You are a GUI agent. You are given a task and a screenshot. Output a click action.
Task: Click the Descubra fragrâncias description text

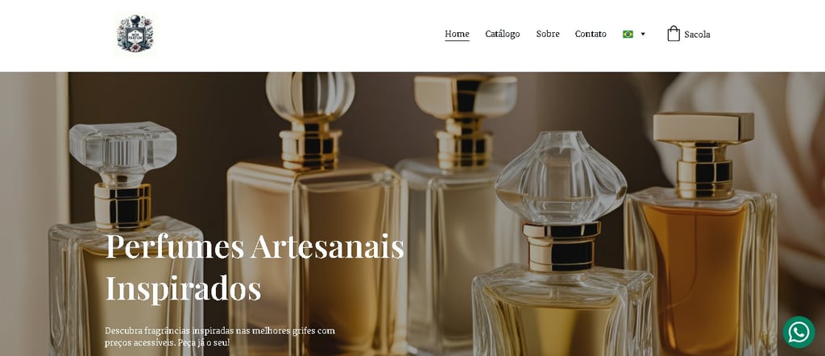pos(219,337)
